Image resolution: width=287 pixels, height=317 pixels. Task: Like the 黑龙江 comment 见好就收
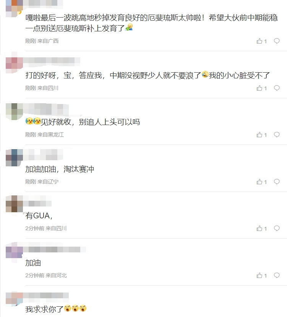pyautogui.click(x=261, y=135)
